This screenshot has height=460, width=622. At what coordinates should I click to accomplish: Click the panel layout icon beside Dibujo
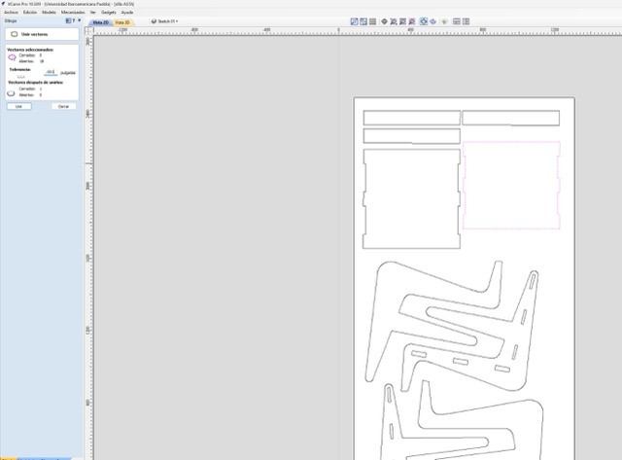68,20
